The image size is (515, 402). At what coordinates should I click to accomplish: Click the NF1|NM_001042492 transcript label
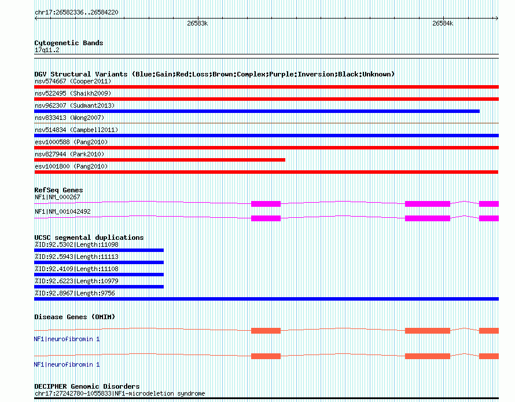(62, 211)
